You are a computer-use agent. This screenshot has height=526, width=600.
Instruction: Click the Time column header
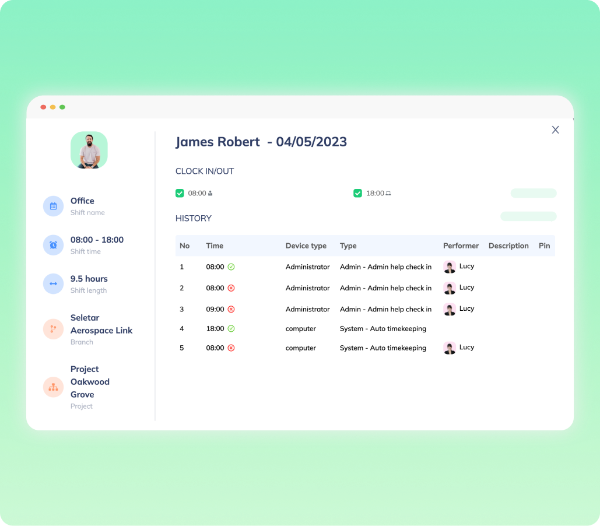215,246
